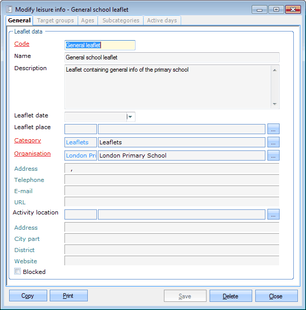This screenshot has width=306, height=310.
Task: Click the 'London Primary School' field
Action: (x=182, y=156)
